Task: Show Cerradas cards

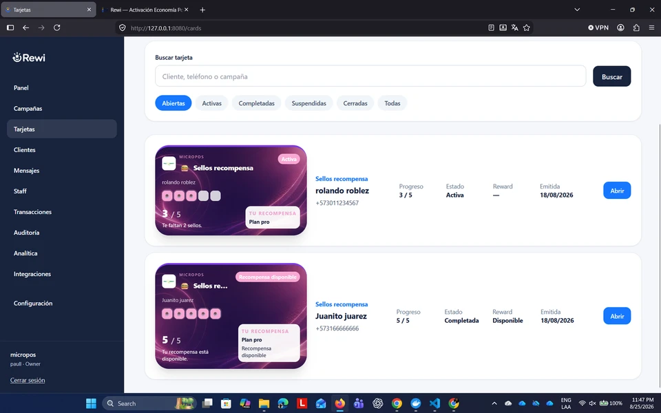Action: click(355, 103)
